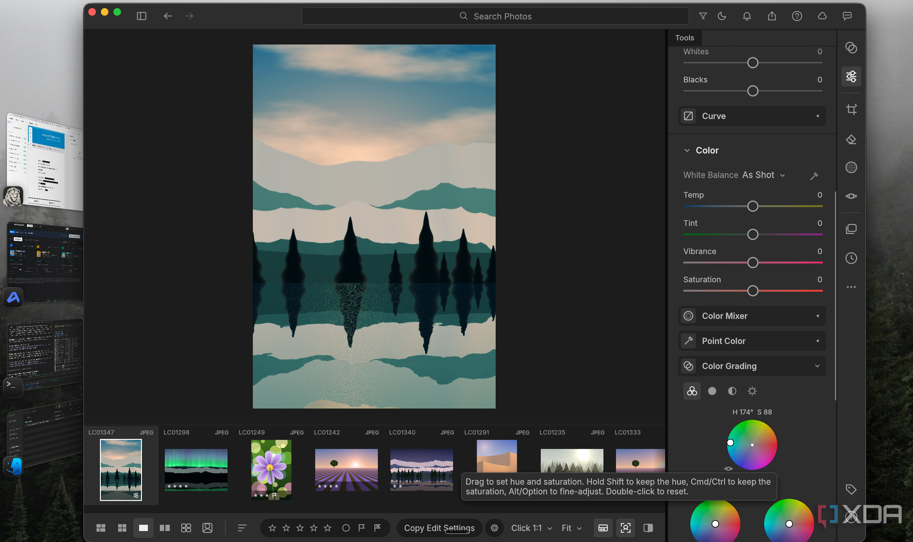
Task: Select the LC01291 desert dune thumbnail
Action: (497, 456)
